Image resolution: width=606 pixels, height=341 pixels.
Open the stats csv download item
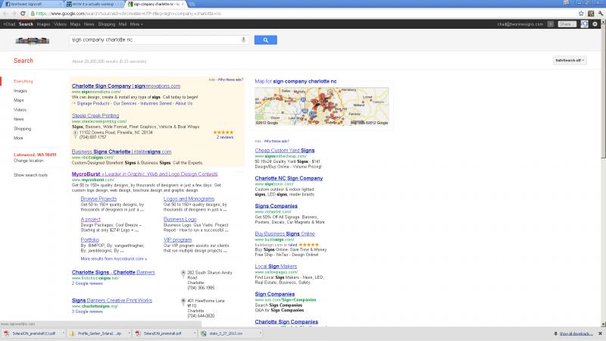pos(226,333)
